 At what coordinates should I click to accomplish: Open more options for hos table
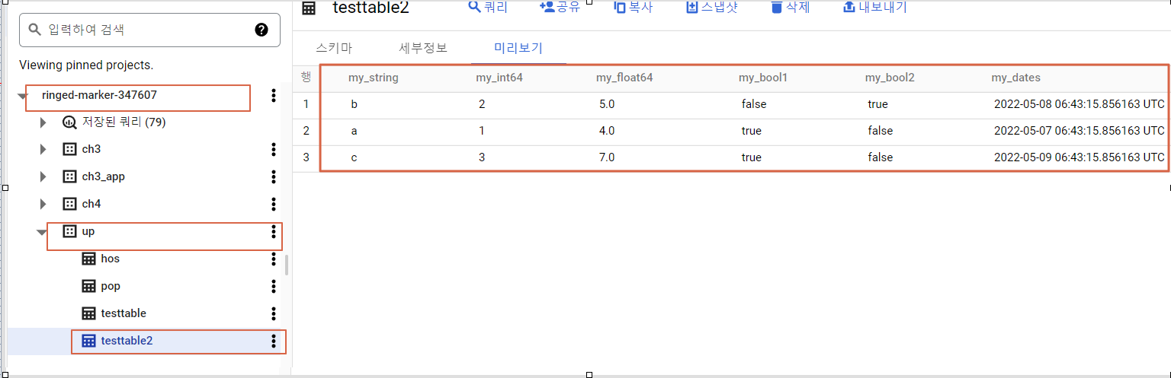[274, 259]
